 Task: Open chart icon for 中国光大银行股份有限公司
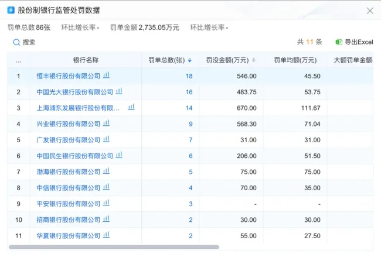point(119,91)
